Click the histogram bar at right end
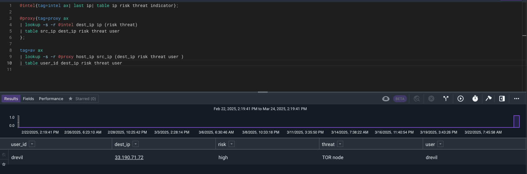This screenshot has height=174, width=527. (516, 121)
